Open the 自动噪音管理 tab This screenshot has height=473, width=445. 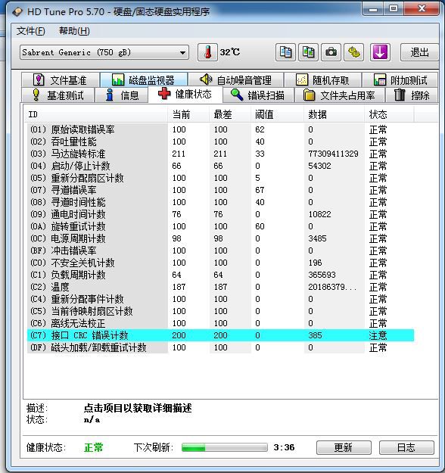click(235, 80)
